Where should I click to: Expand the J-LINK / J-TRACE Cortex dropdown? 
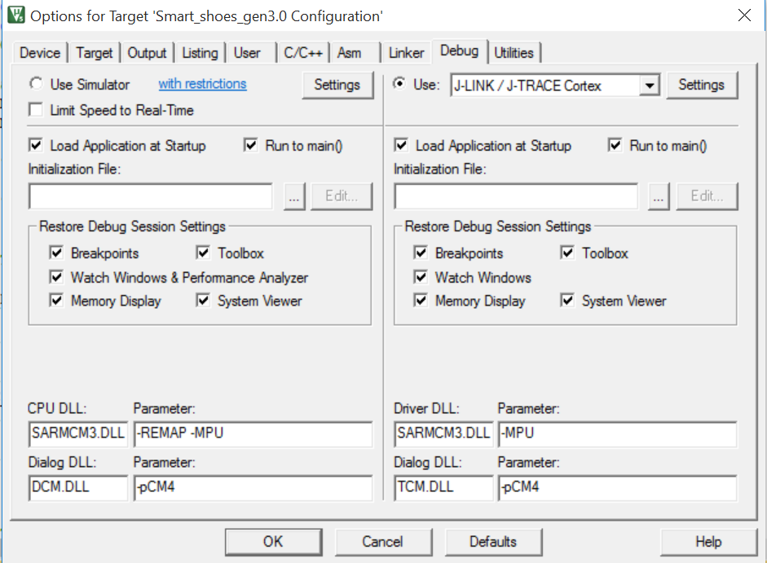[649, 86]
